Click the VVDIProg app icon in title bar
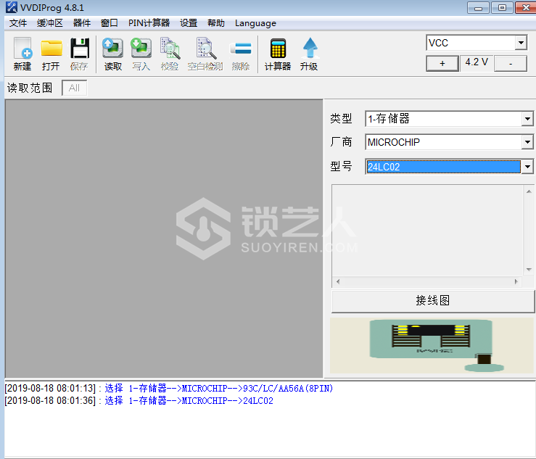Viewport: 536px width, 459px height. click(x=12, y=7)
